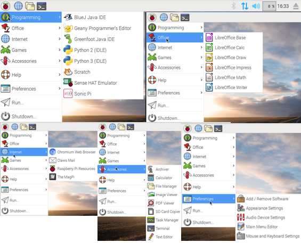Image resolution: width=301 pixels, height=243 pixels.
Task: Select Run in menu with Archiver submenu open
Action: coord(121,201)
